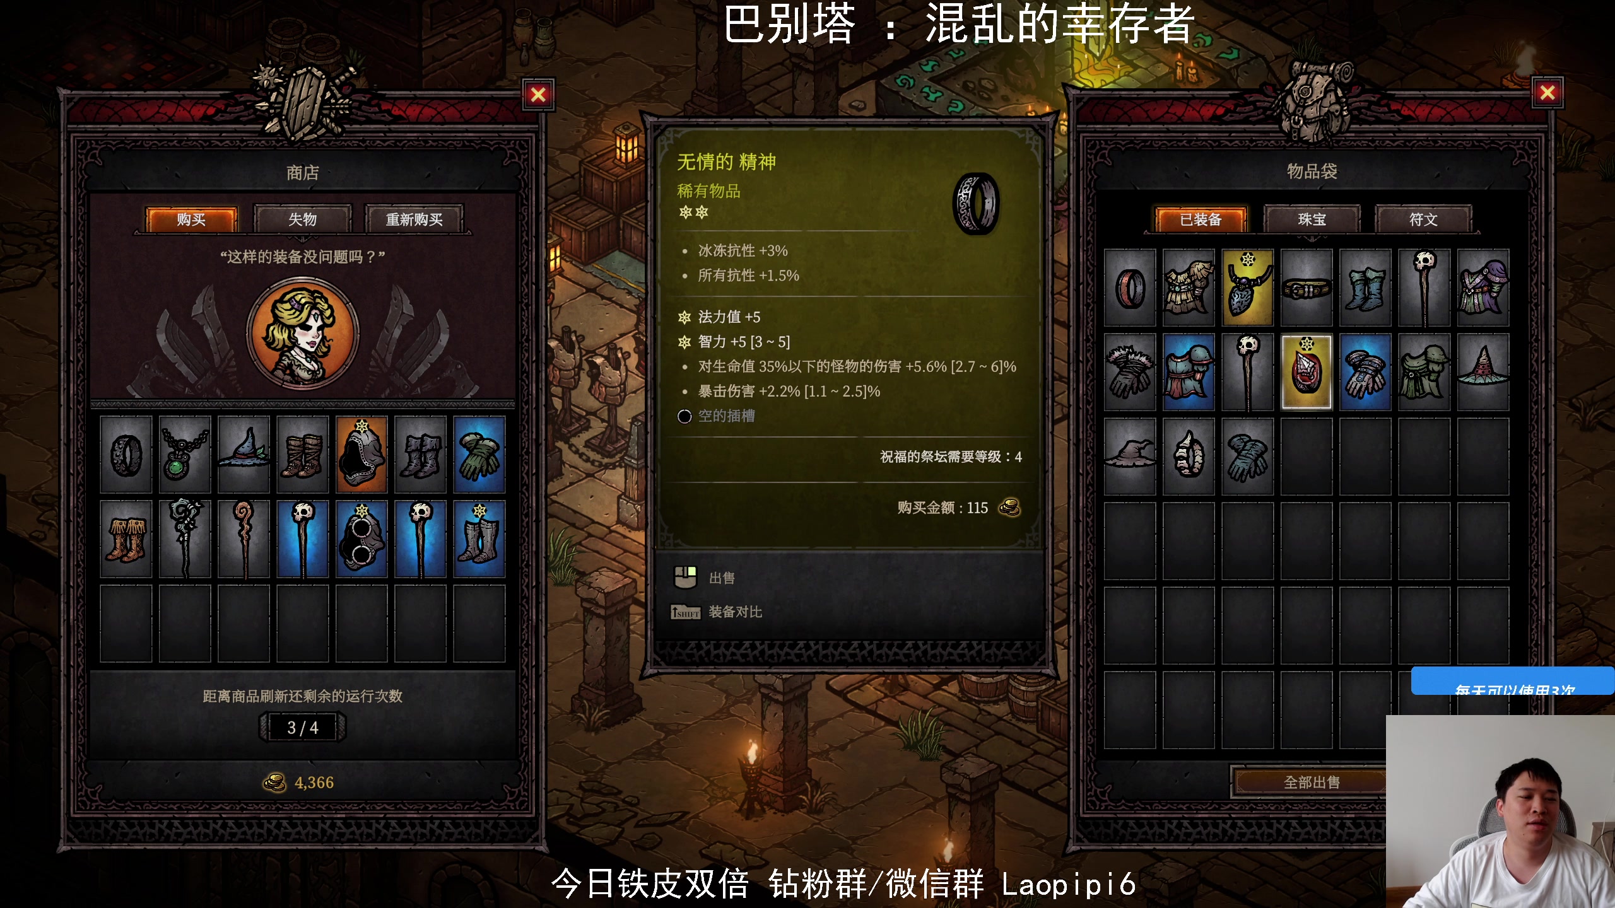Select the dark ring in the shop
The width and height of the screenshot is (1615, 908).
tap(126, 454)
